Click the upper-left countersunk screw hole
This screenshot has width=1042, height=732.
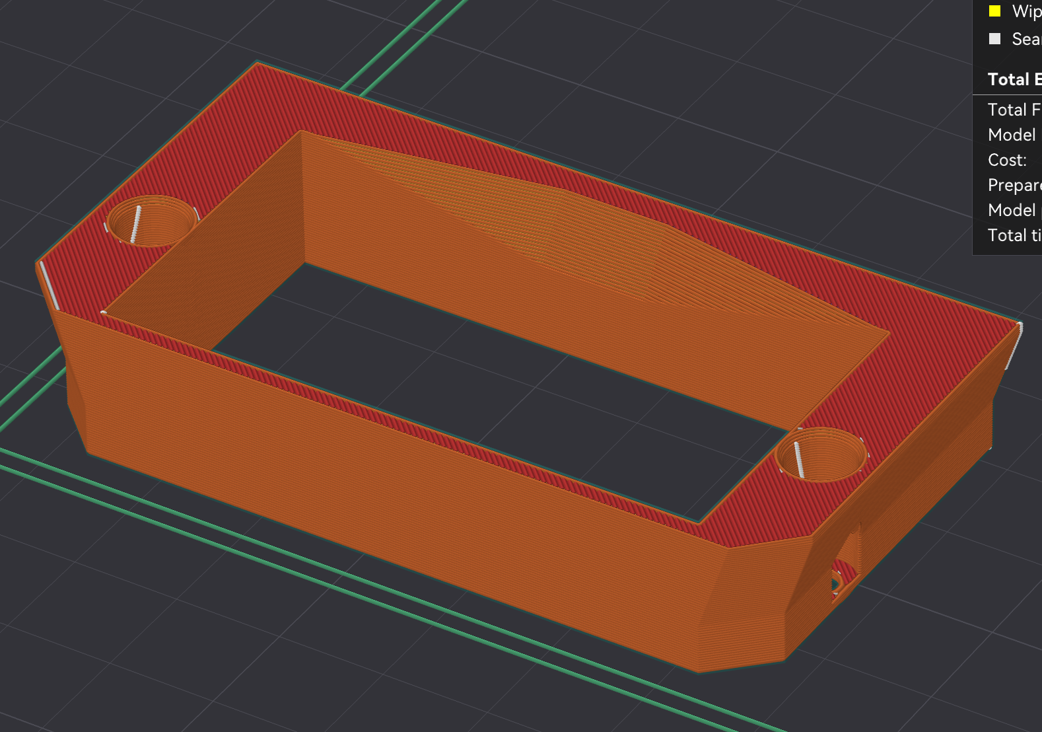[152, 221]
